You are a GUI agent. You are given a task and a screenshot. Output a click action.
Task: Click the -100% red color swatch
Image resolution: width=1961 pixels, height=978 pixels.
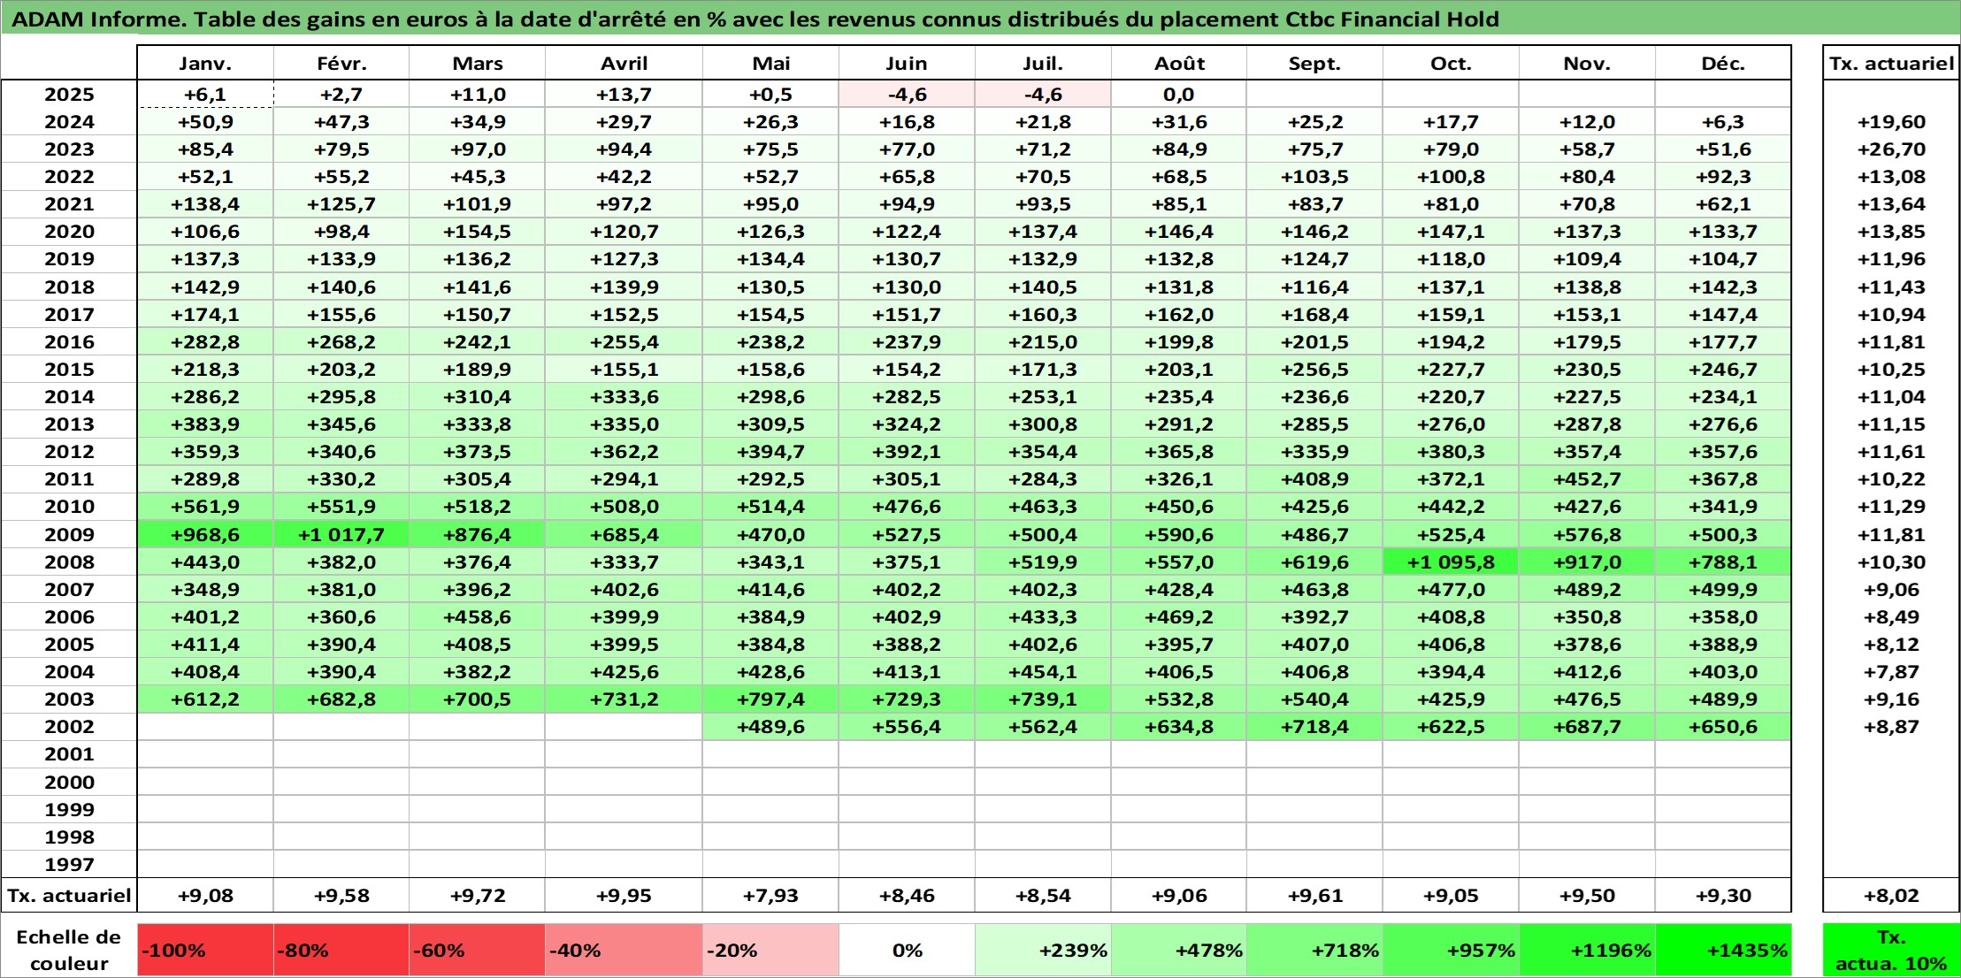(x=205, y=951)
